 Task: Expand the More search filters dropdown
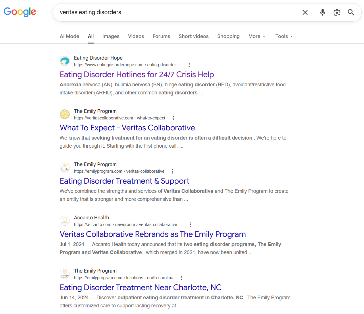tap(257, 36)
